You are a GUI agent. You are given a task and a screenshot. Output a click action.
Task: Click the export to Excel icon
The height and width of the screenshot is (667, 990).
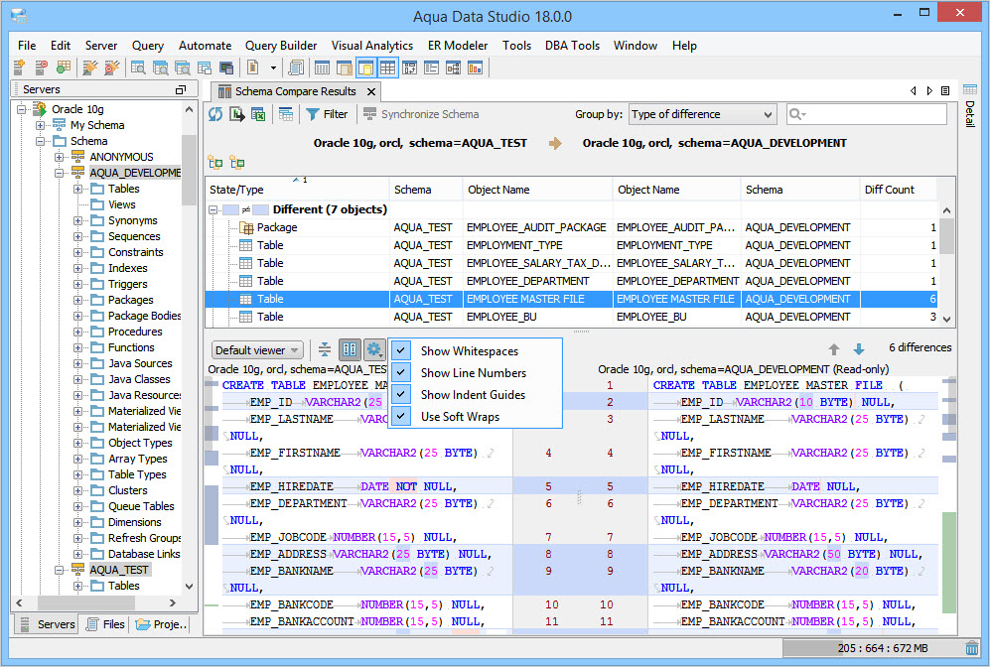258,114
